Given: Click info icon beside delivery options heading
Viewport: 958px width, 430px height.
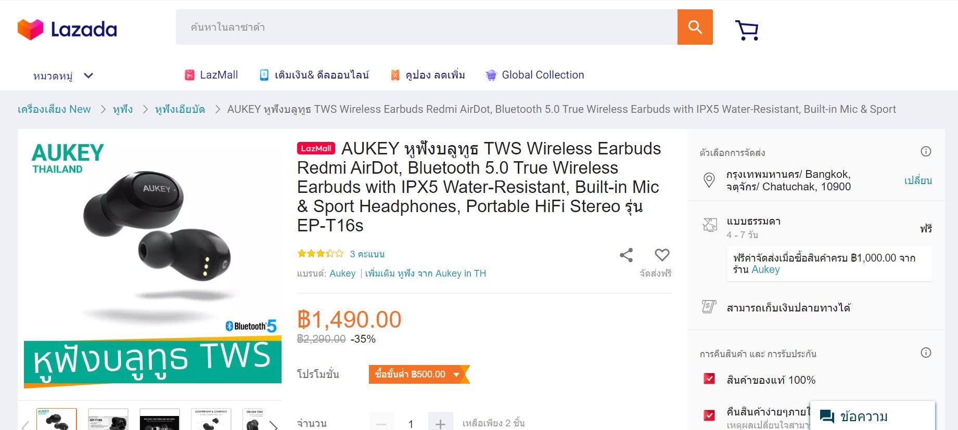Looking at the screenshot, I should (926, 151).
